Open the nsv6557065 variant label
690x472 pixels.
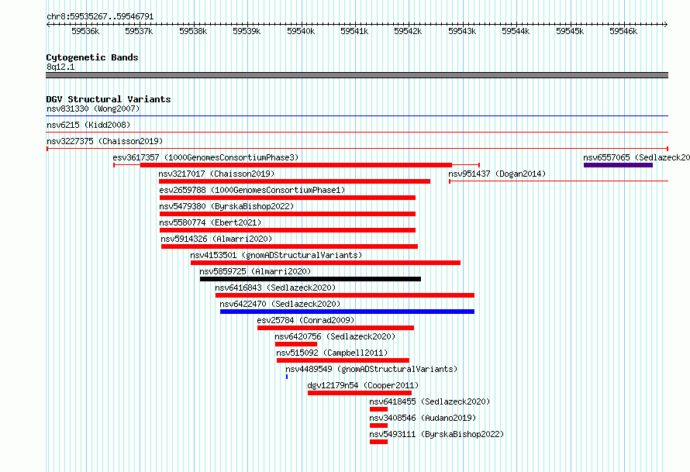tap(637, 157)
